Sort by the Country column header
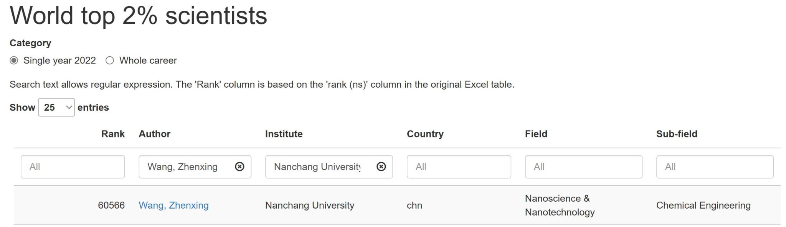 pyautogui.click(x=425, y=134)
